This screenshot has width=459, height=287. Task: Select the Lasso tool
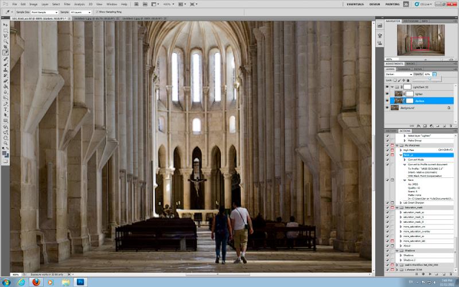(x=5, y=36)
